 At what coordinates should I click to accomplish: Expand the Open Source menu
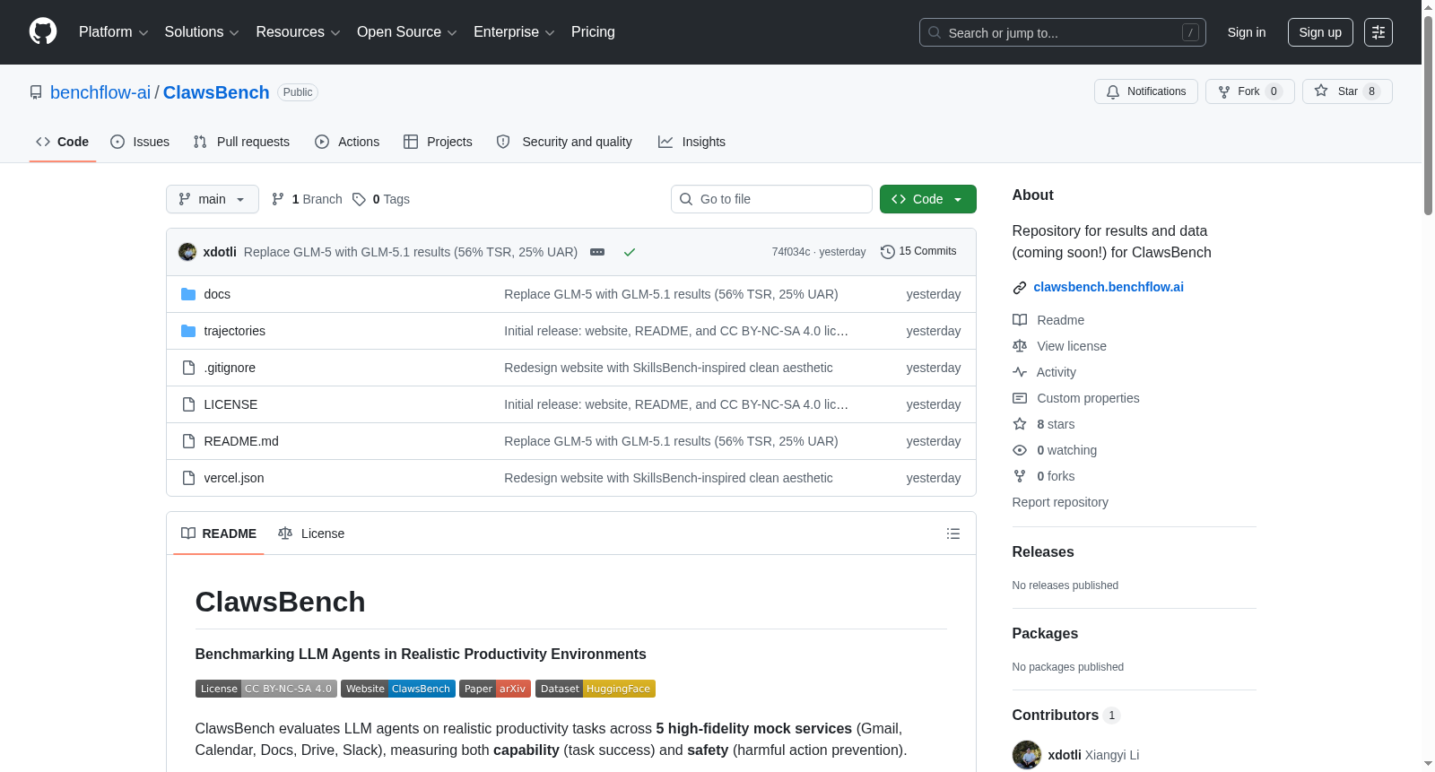407,32
